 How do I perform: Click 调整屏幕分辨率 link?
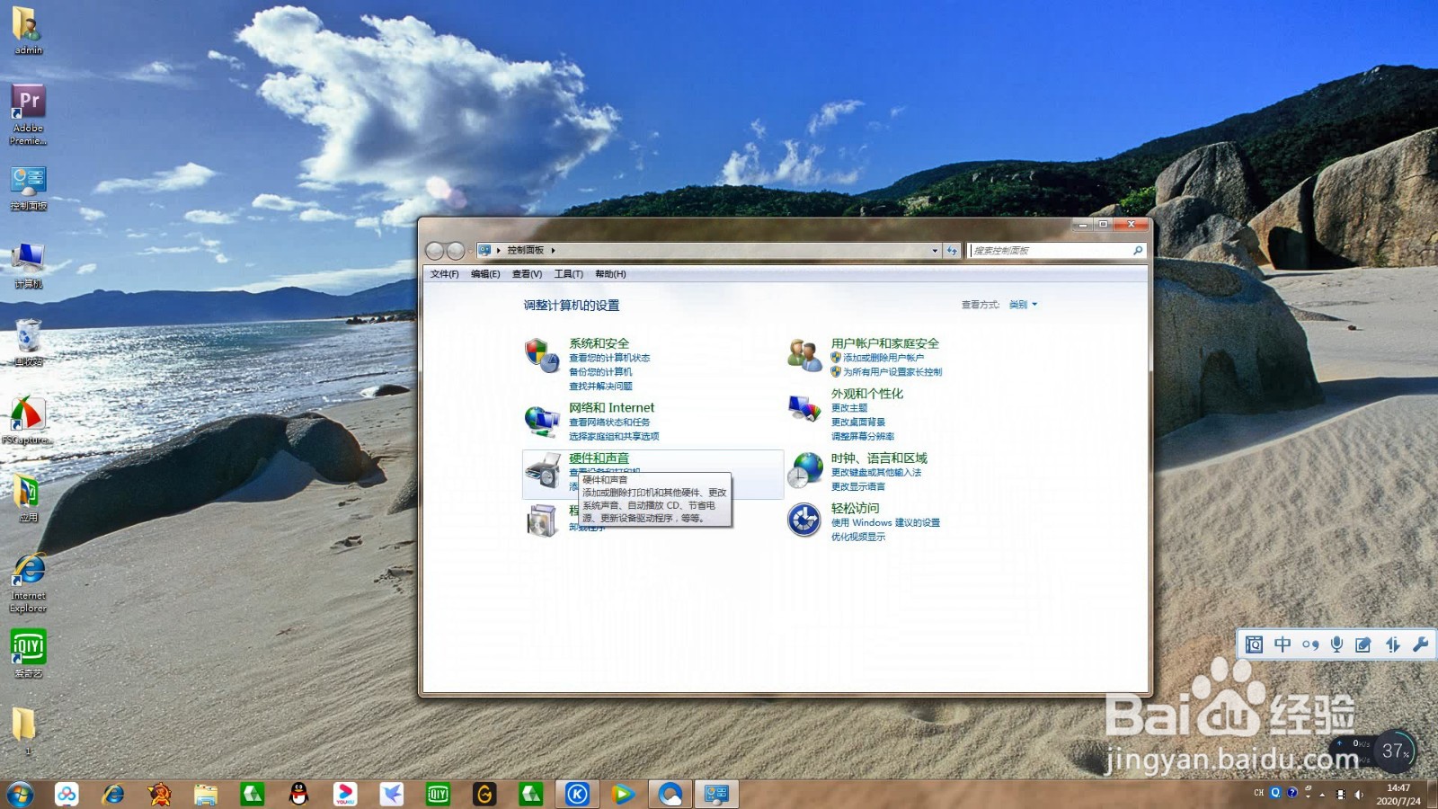pyautogui.click(x=863, y=437)
